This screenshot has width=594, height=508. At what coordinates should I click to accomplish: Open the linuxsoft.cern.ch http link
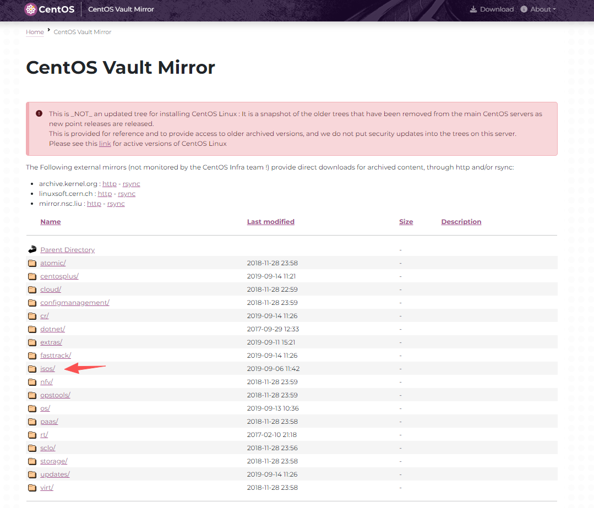pos(105,194)
